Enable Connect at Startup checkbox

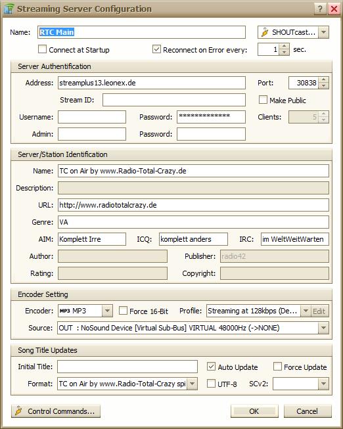(43, 49)
